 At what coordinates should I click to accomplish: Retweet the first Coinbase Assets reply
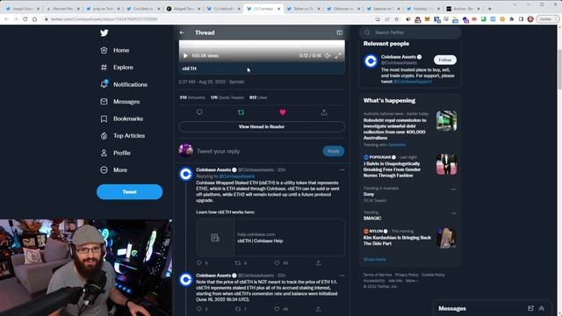[238, 263]
